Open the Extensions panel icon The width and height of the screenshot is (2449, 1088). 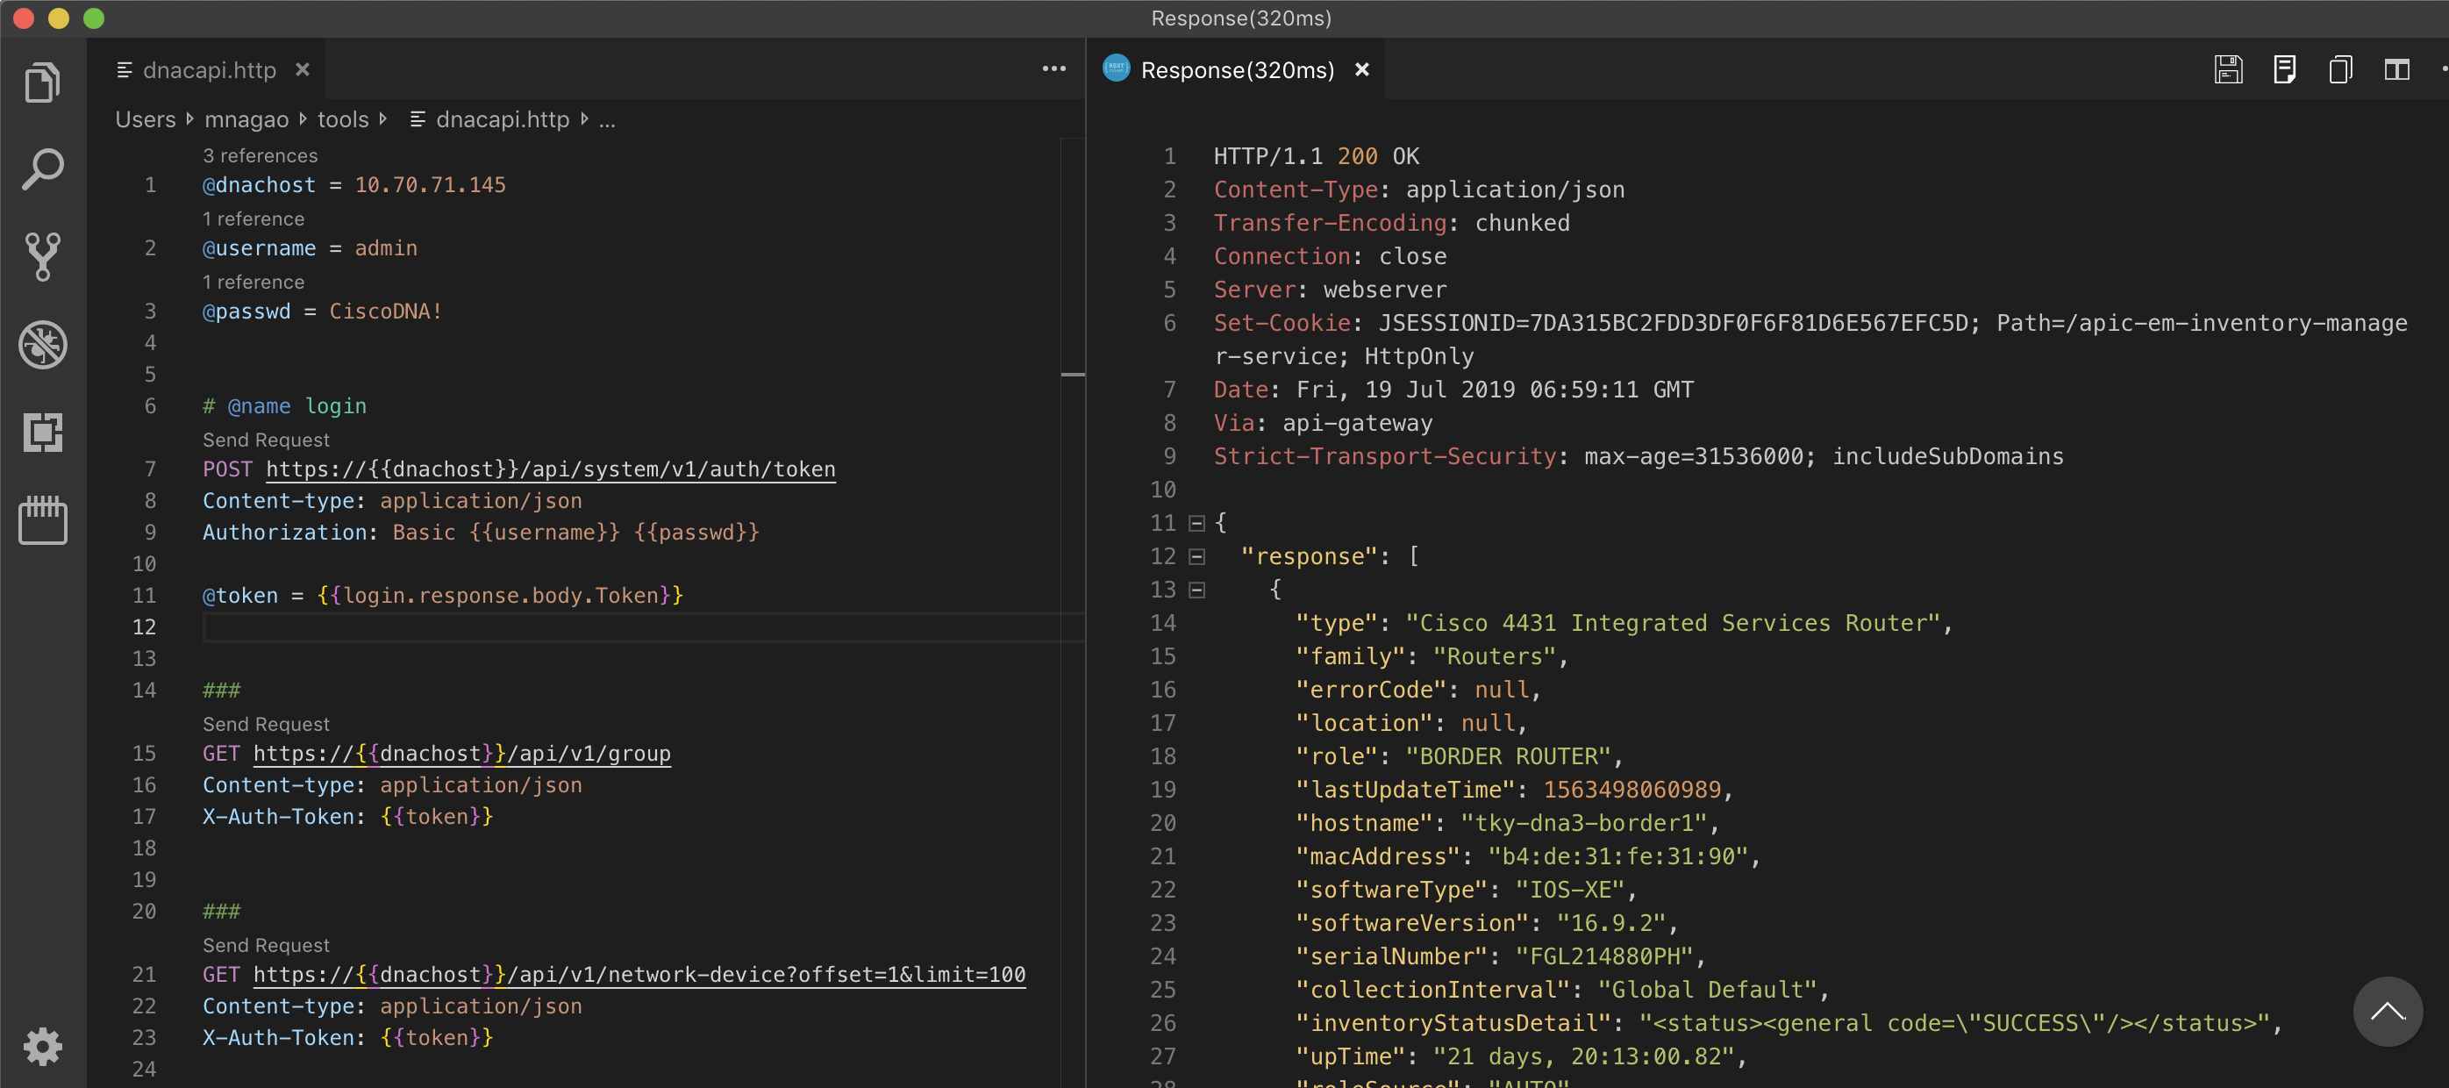click(x=43, y=433)
